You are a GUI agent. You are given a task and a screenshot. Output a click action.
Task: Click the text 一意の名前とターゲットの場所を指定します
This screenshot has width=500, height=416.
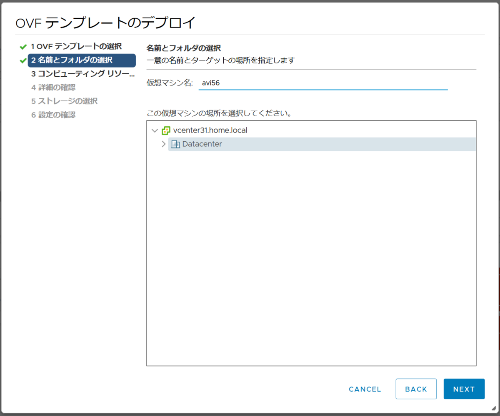[221, 60]
